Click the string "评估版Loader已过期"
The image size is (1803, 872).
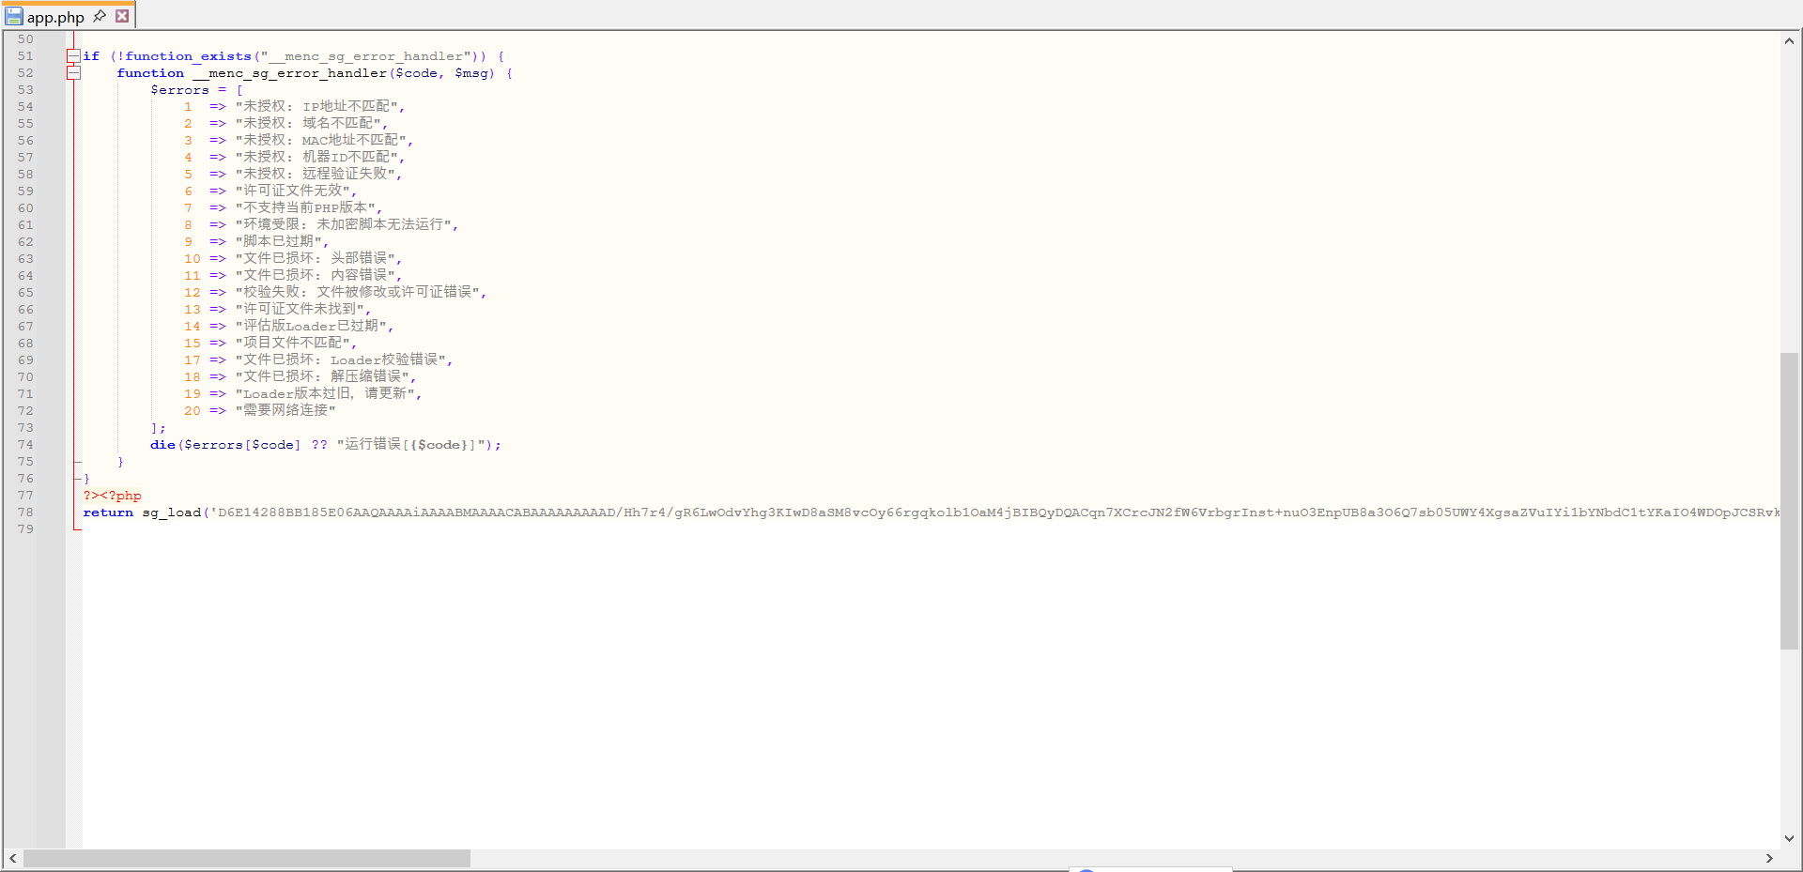(x=311, y=327)
